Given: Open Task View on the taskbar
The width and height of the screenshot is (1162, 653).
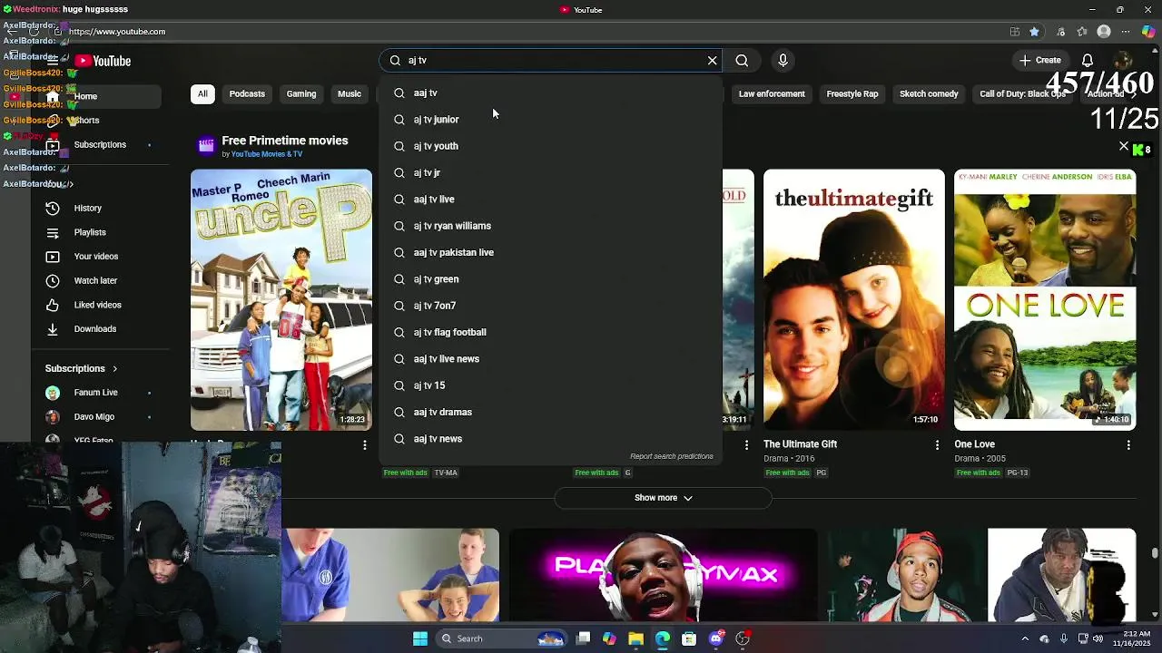Looking at the screenshot, I should pyautogui.click(x=583, y=638).
